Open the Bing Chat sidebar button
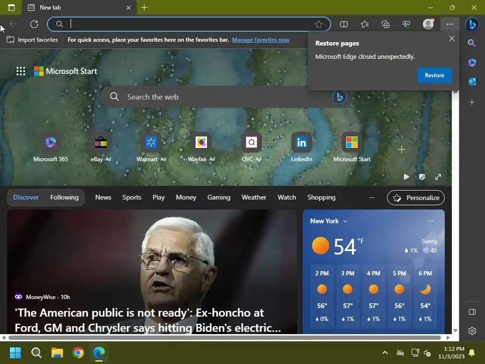 [x=472, y=24]
